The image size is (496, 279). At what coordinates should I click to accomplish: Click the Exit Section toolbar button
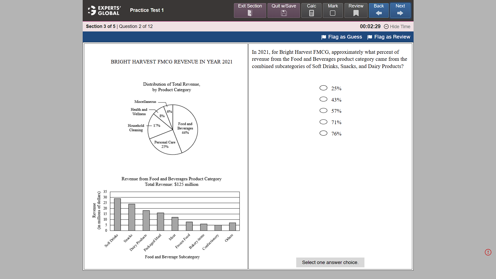pos(249,10)
